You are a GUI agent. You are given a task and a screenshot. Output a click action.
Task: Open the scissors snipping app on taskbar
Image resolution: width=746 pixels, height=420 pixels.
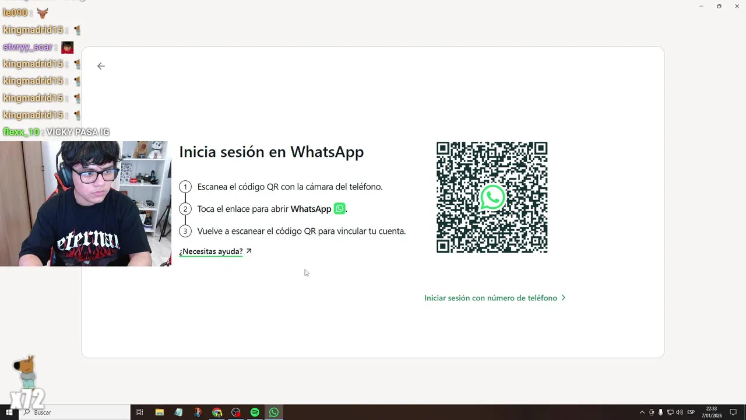tap(198, 412)
